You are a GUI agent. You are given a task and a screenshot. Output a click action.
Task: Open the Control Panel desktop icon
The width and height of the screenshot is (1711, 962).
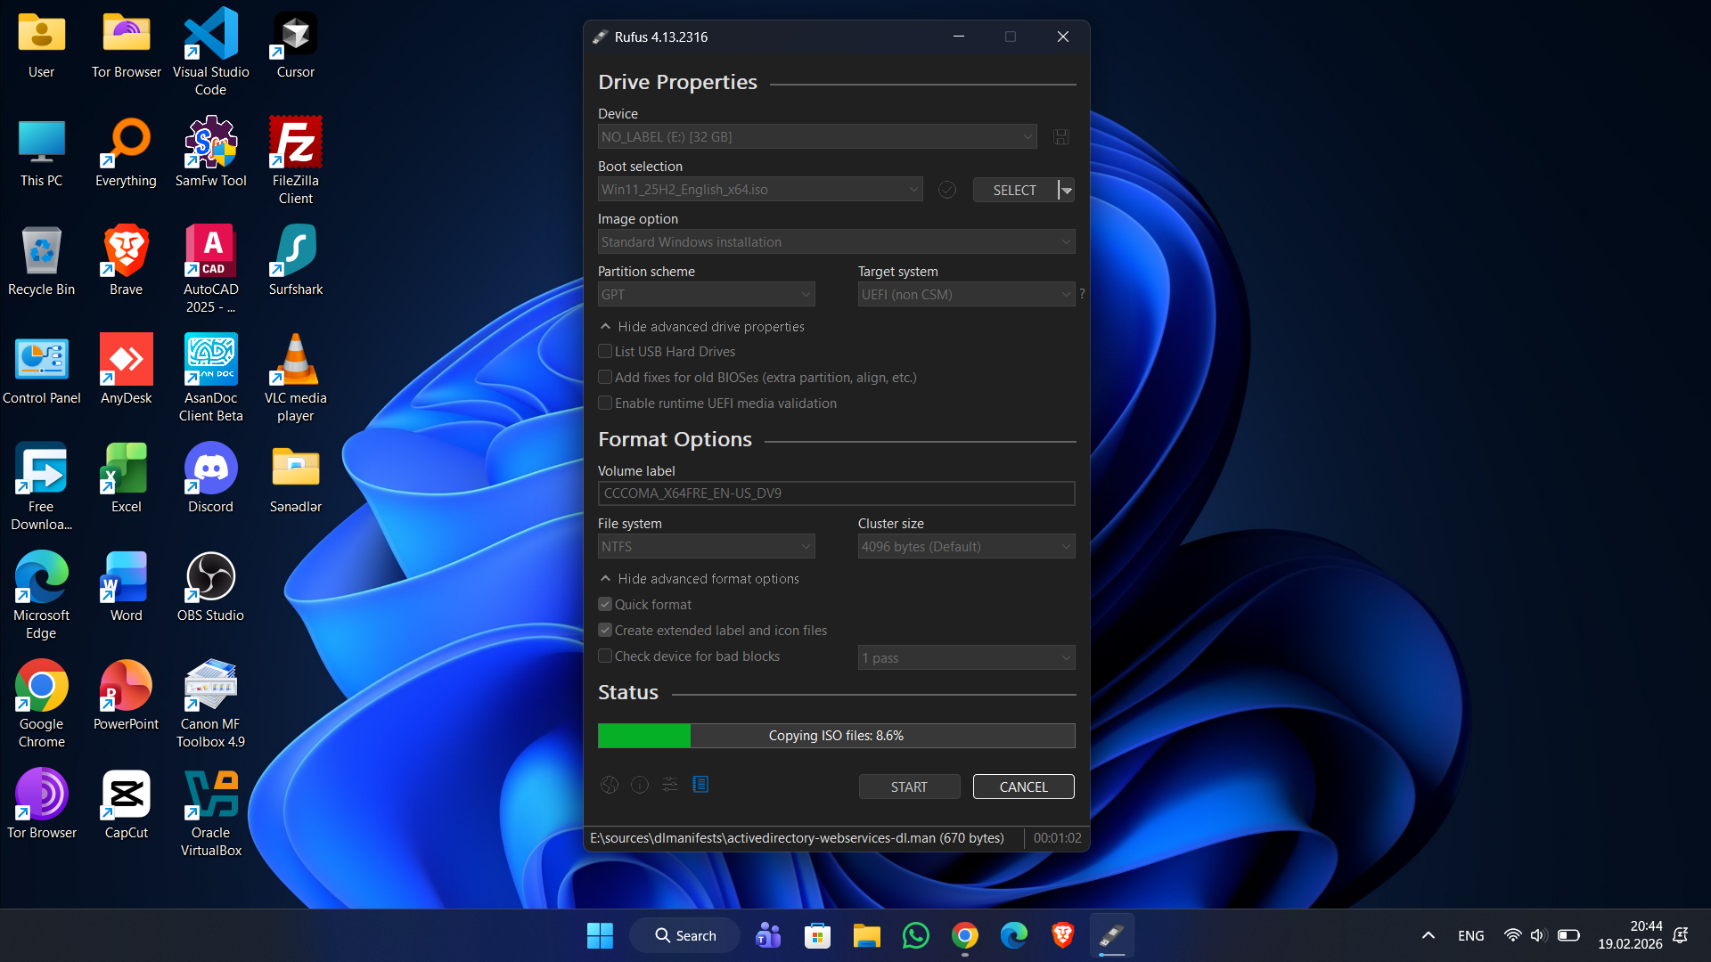41,369
